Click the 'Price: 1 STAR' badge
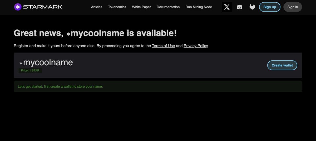 tap(30, 71)
